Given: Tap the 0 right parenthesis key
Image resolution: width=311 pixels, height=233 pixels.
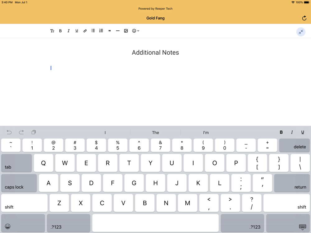Looking at the screenshot, I should [x=225, y=145].
